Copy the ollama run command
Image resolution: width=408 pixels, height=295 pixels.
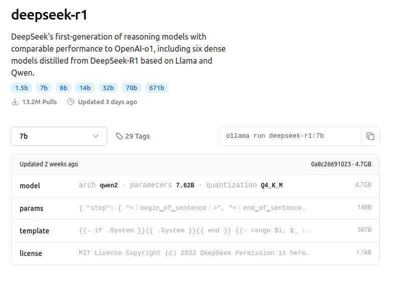[x=370, y=136]
